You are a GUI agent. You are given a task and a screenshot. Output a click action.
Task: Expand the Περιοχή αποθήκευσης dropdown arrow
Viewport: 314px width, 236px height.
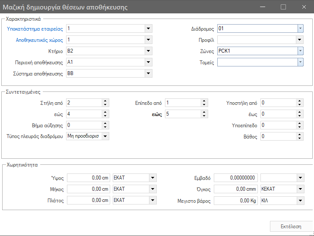coord(148,62)
